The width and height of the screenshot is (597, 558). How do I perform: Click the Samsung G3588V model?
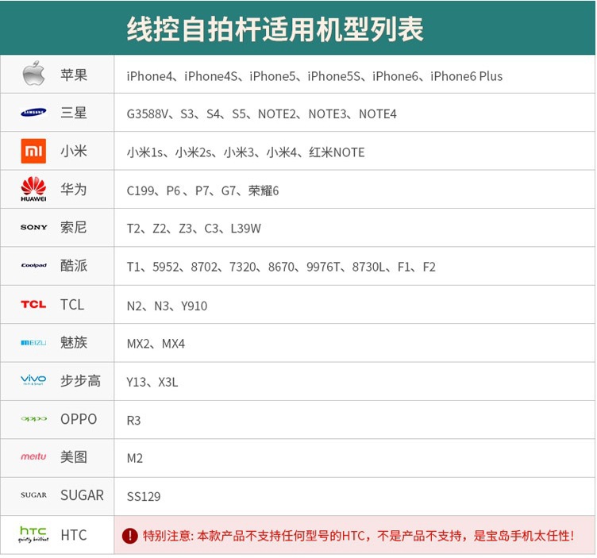(x=147, y=114)
